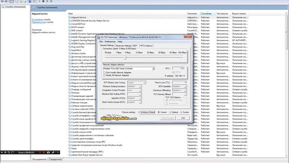The height and width of the screenshot is (163, 289).
Task: Restart the service with the green restart icon
Action: [51, 1]
